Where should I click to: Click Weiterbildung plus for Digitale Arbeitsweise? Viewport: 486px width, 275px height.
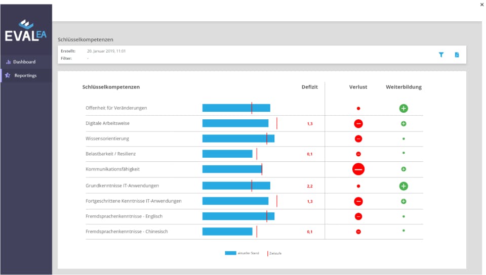coord(403,124)
